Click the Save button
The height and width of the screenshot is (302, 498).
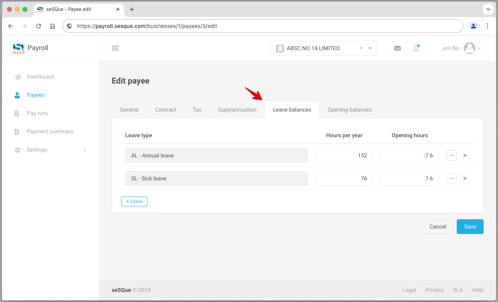[x=470, y=227]
